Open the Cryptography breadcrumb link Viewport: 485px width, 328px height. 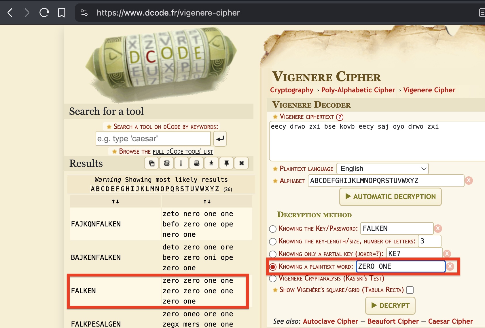coord(292,90)
